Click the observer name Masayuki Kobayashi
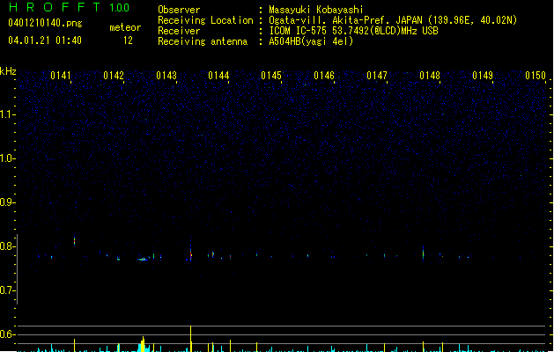The image size is (554, 352). (316, 10)
